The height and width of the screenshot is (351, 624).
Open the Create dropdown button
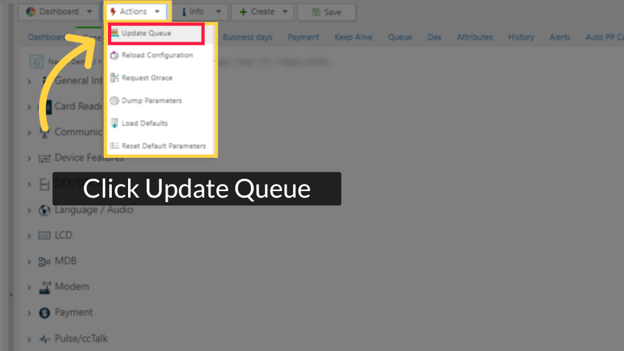point(263,12)
